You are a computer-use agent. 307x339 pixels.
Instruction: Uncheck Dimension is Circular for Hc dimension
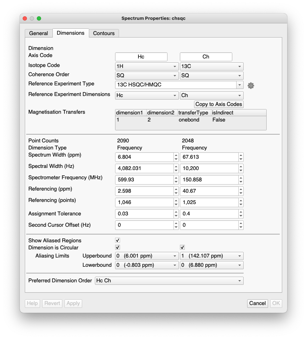click(118, 247)
